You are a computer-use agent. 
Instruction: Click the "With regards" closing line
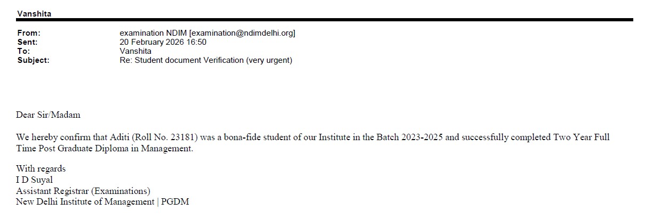(41, 169)
